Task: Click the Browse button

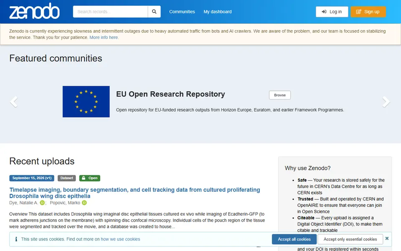Action: coord(280,95)
